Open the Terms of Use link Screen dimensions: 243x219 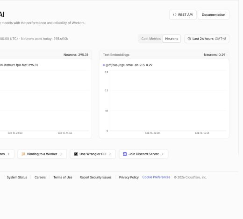tap(63, 178)
